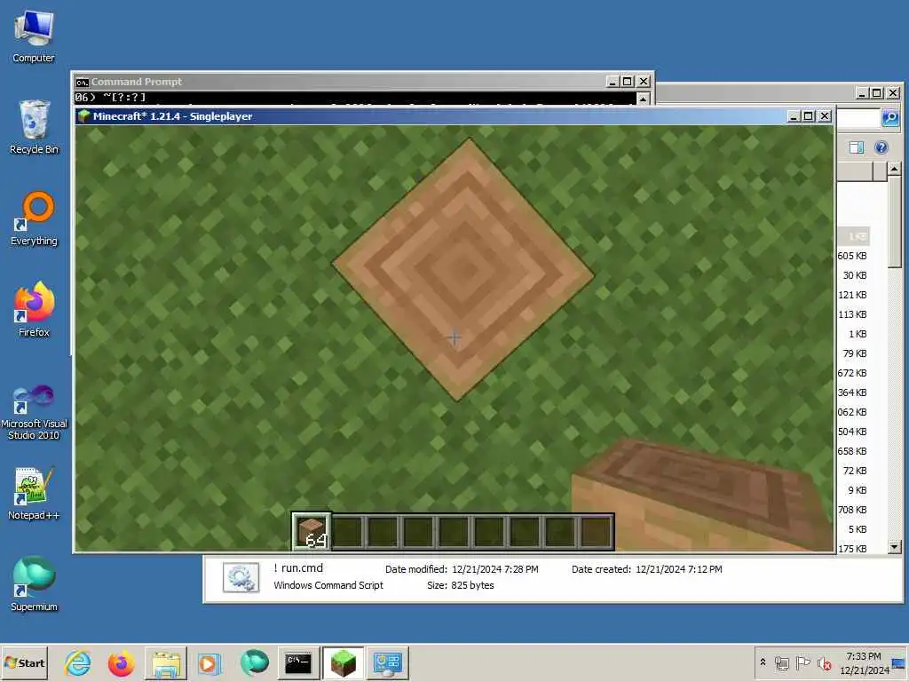Click the Date created value 12/21/2024 7:12 PM
Image resolution: width=909 pixels, height=682 pixels.
(x=679, y=569)
